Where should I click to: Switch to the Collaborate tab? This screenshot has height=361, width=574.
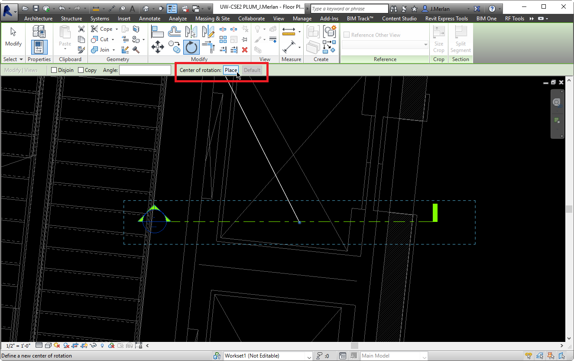pos(251,19)
